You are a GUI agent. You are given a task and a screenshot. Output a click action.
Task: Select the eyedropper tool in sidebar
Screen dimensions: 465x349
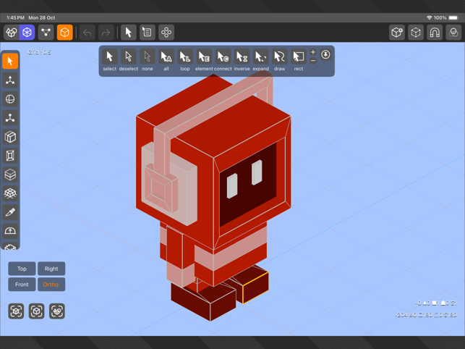tap(10, 212)
